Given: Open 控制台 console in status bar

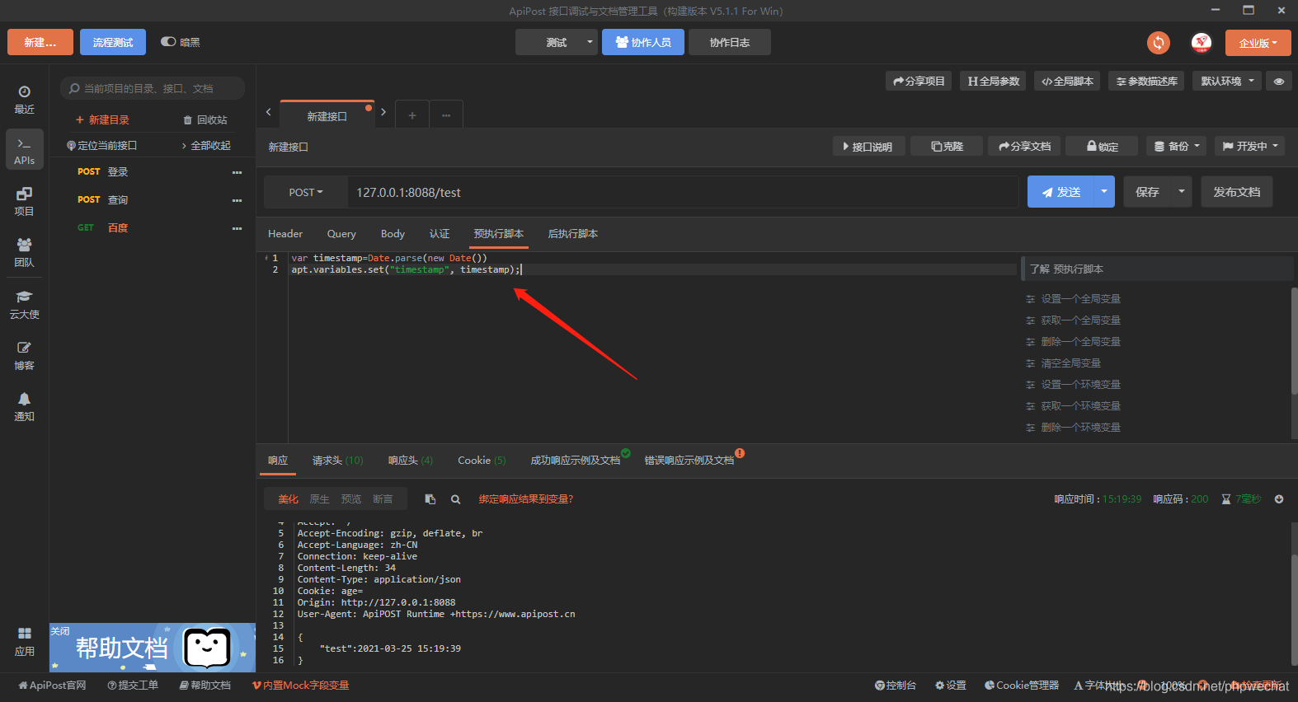Looking at the screenshot, I should [896, 686].
